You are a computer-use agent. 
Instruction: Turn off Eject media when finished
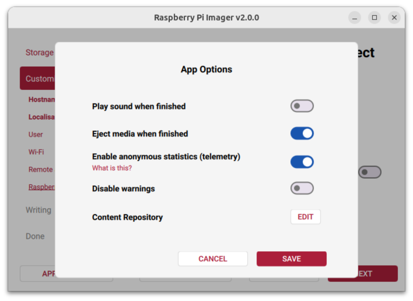coord(302,134)
